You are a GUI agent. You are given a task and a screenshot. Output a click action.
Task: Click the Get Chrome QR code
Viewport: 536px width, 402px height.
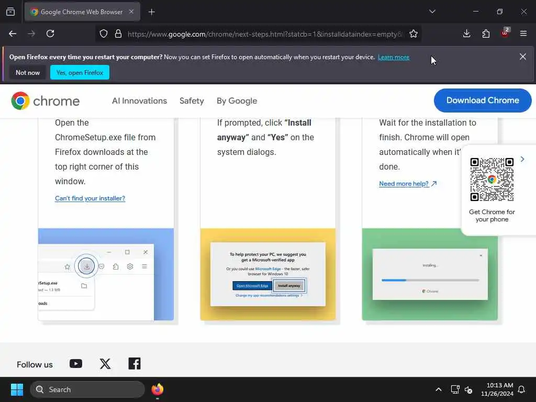[x=492, y=180]
